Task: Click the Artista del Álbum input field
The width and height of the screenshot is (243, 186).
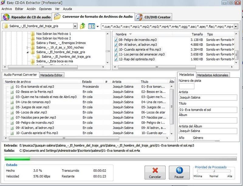Action: [208, 131]
